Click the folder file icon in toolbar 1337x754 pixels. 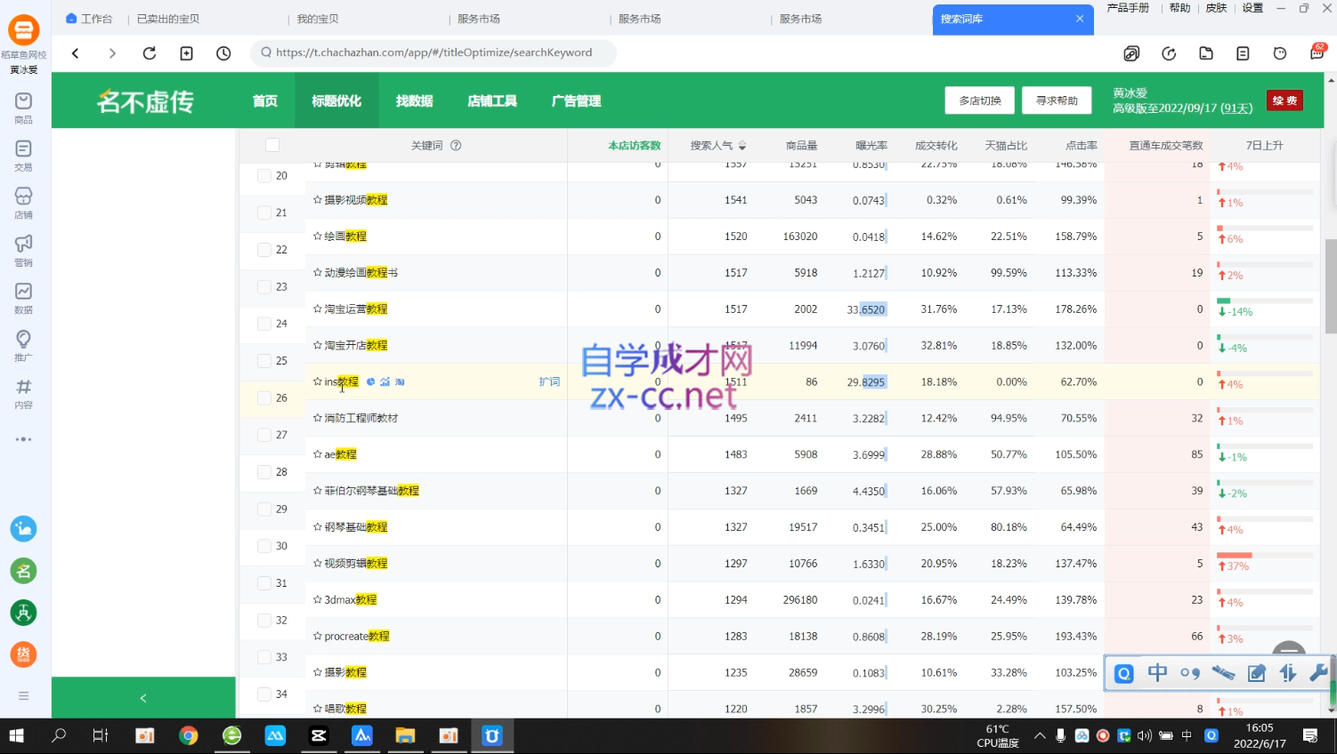tap(1206, 53)
